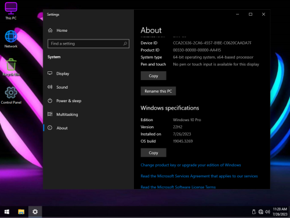Open the volume speaker tray icon
The width and height of the screenshot is (290, 218).
pyautogui.click(x=267, y=212)
